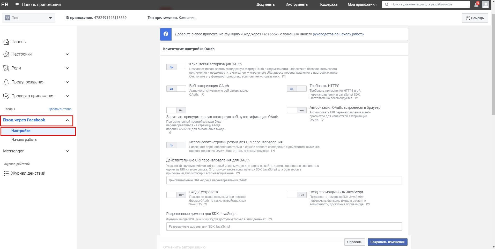This screenshot has height=249, width=495.
Task: Open Инструменты in top navigation
Action: pos(297,4)
